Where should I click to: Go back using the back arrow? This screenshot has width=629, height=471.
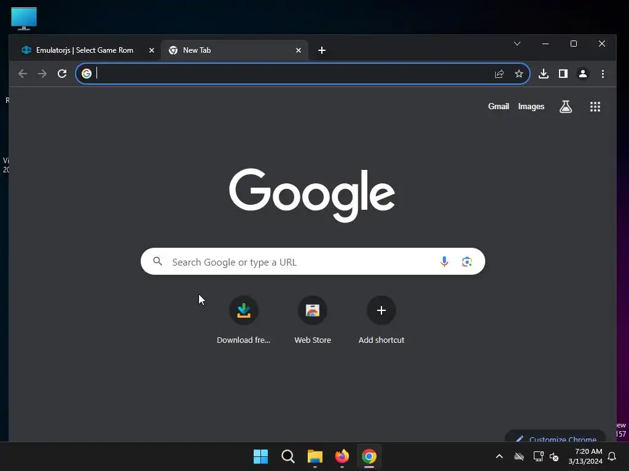point(23,74)
